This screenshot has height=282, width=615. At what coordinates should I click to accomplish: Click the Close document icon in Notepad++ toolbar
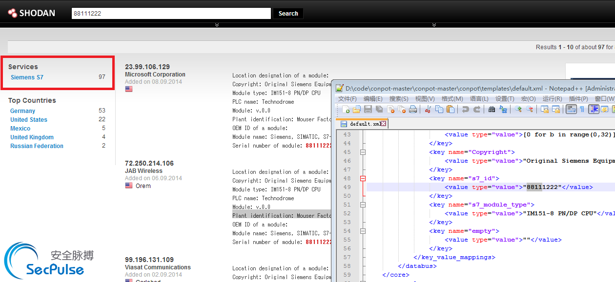click(390, 110)
